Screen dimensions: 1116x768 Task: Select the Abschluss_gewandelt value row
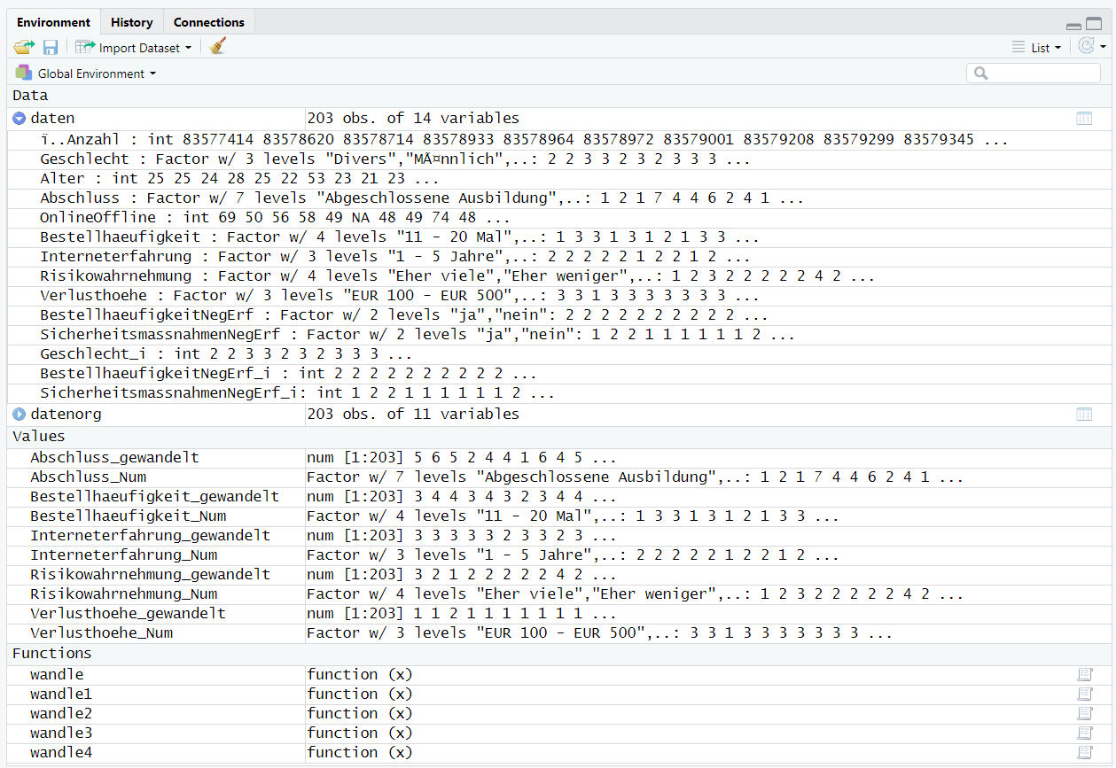coord(114,458)
